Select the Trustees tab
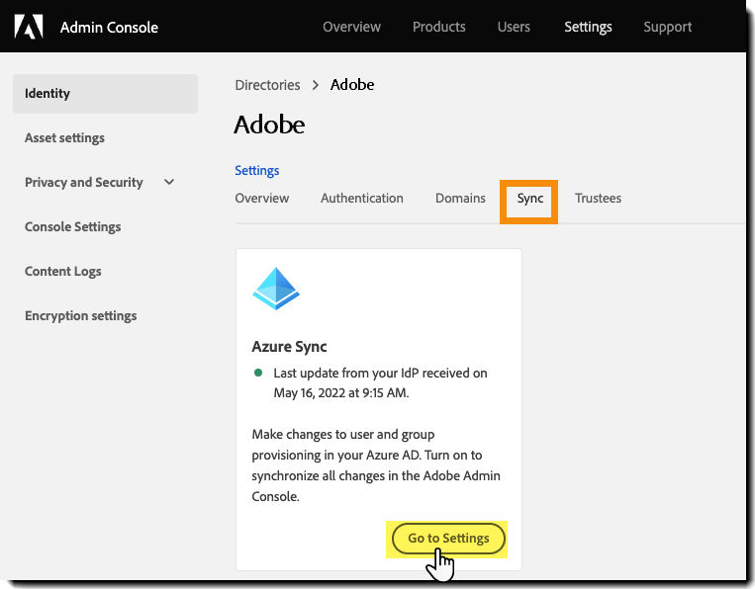Viewport: 755px width, 589px height. click(x=598, y=199)
